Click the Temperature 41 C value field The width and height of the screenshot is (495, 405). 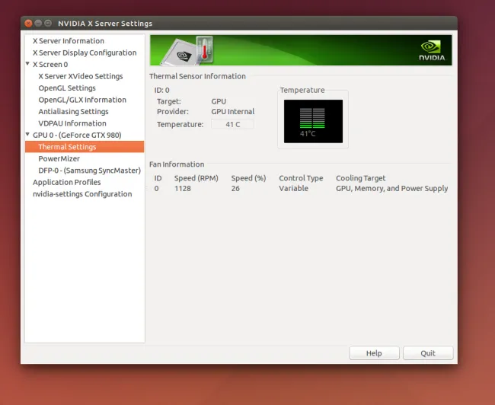[x=233, y=124]
